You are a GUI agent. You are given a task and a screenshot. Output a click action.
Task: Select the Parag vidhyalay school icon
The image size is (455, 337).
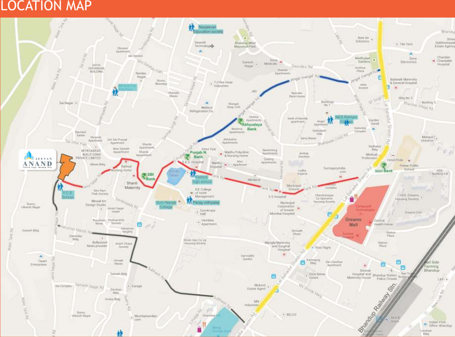tap(190, 200)
